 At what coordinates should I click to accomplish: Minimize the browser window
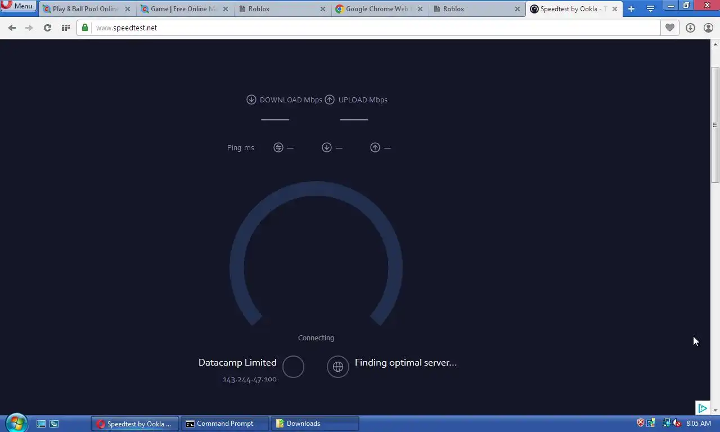[671, 6]
